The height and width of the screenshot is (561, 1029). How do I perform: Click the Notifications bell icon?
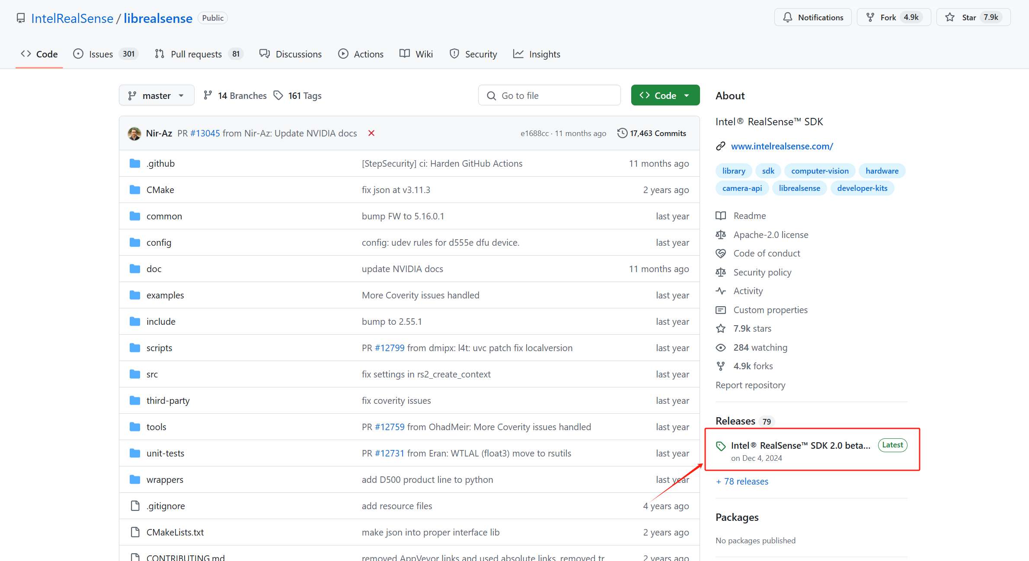788,17
